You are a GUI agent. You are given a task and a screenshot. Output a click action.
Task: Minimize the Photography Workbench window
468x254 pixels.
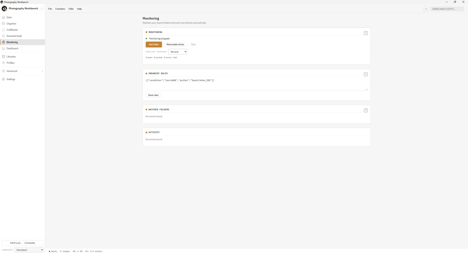point(447,2)
